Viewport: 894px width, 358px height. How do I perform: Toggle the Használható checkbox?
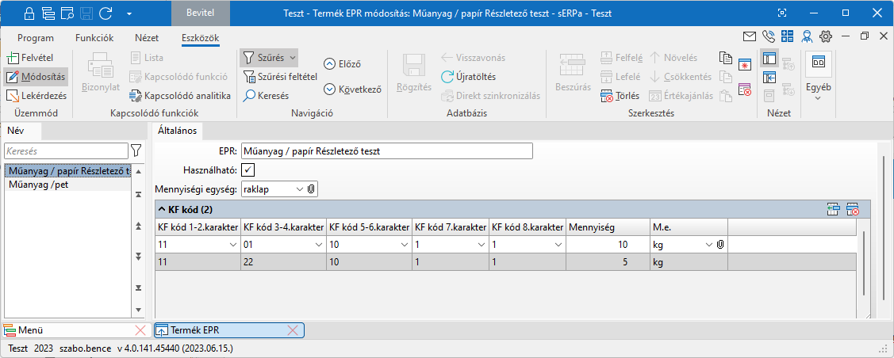coord(248,170)
